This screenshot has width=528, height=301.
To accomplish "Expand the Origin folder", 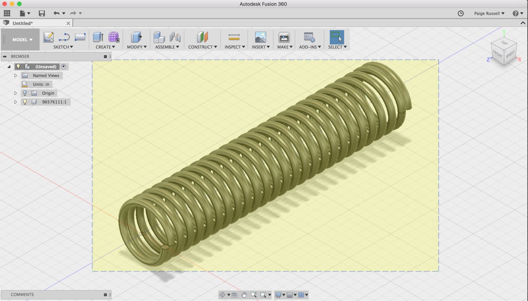I will 15,93.
